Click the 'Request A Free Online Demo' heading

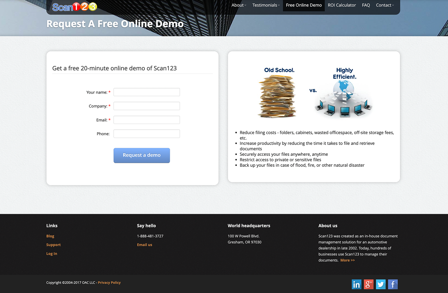click(x=115, y=24)
